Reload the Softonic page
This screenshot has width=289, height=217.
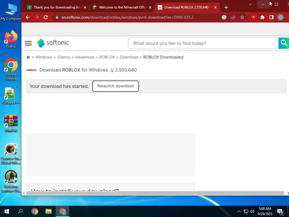(46, 17)
